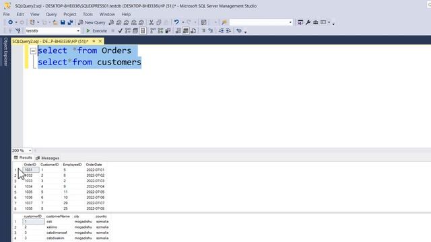The width and height of the screenshot is (431, 242).
Task: Specify values for template parameters icon
Action: [239, 31]
